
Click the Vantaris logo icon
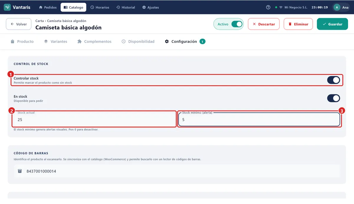(x=7, y=7)
